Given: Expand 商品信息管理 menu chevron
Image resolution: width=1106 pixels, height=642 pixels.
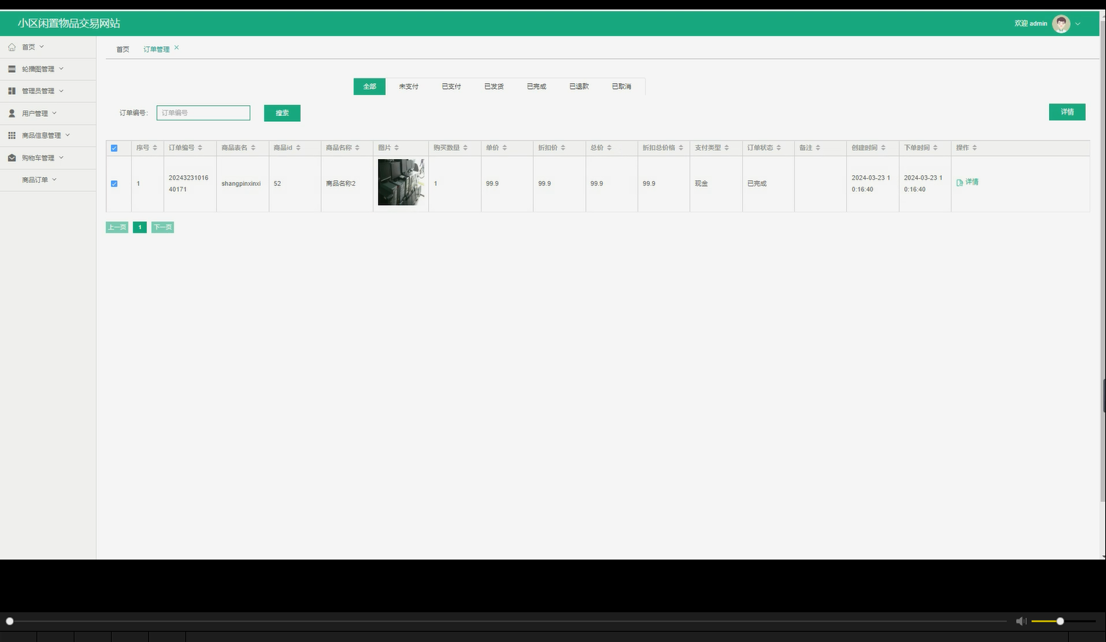Looking at the screenshot, I should tap(68, 135).
